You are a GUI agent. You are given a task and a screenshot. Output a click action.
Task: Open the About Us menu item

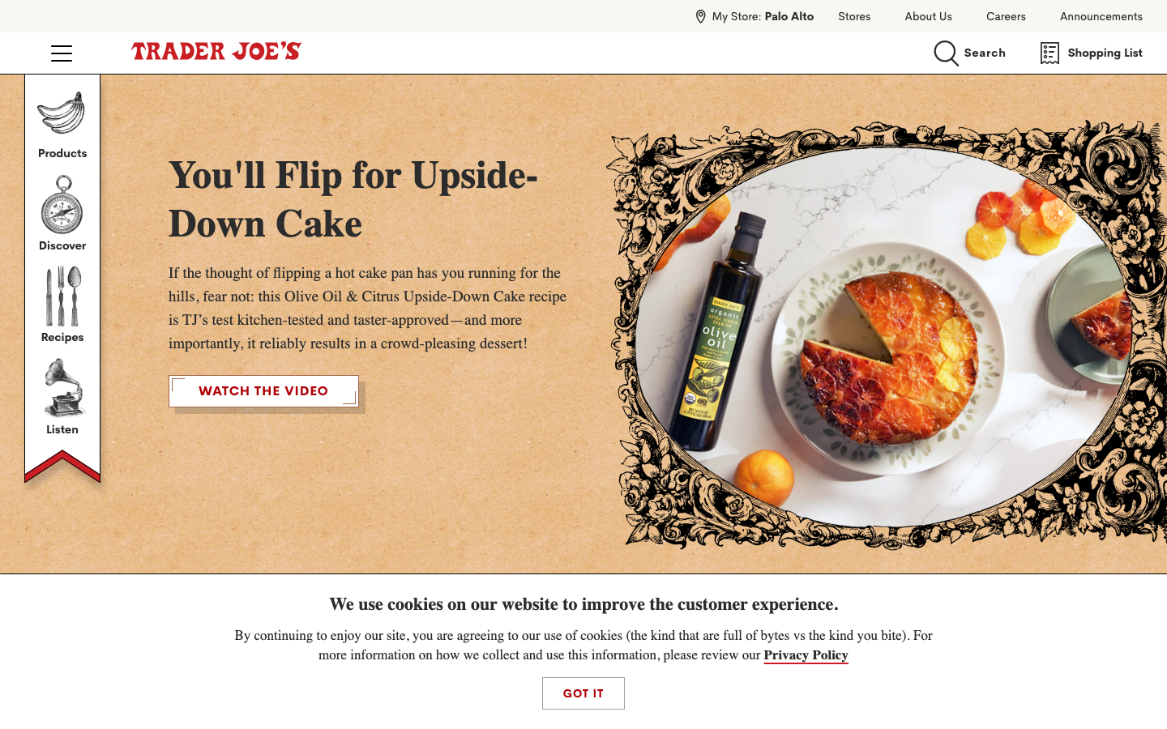click(928, 16)
